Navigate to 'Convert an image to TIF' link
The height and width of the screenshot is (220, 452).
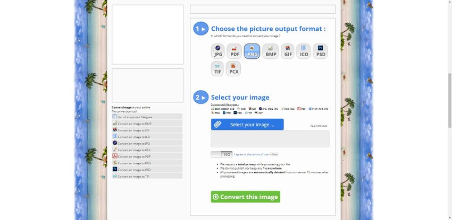[x=133, y=176]
